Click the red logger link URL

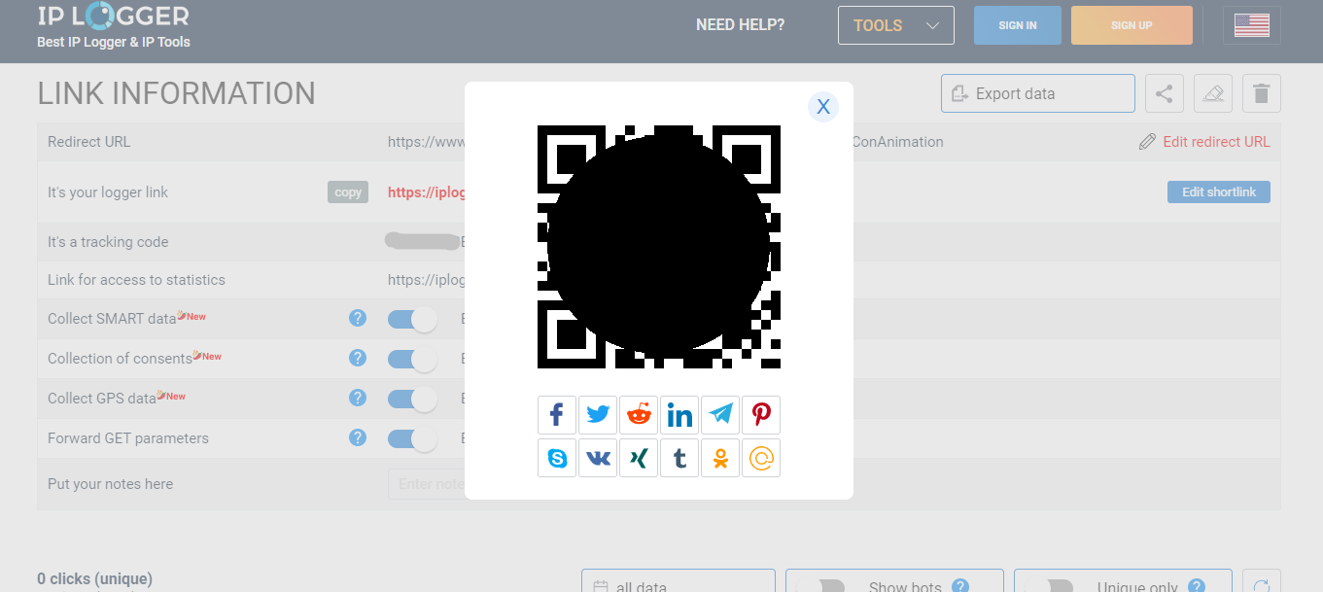[427, 192]
